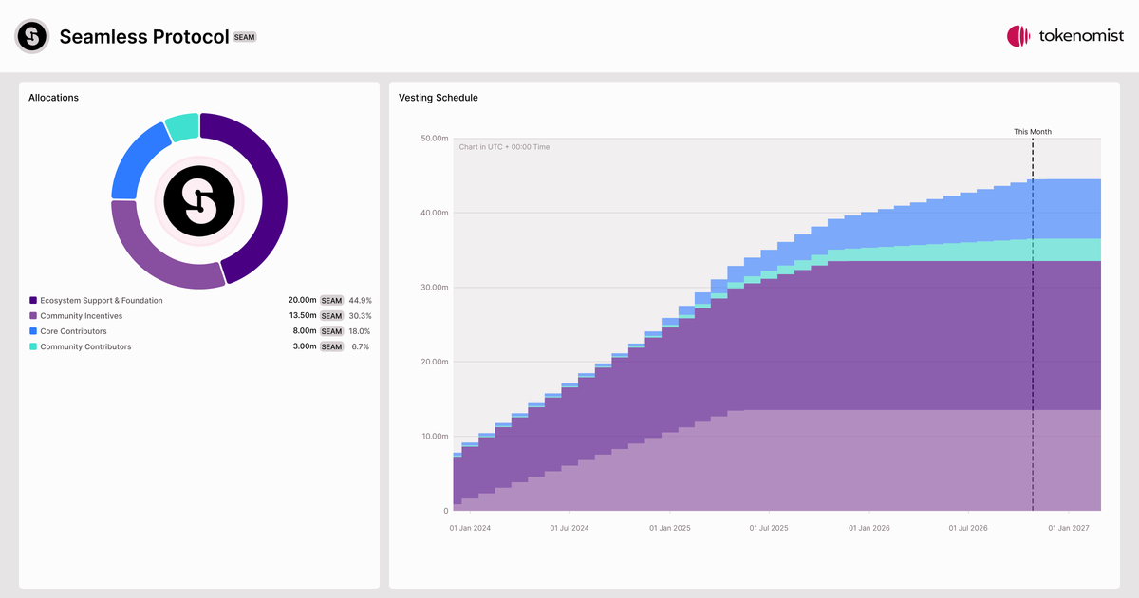The height and width of the screenshot is (598, 1139).
Task: Click the dashed This Month line
Action: (x=1033, y=323)
